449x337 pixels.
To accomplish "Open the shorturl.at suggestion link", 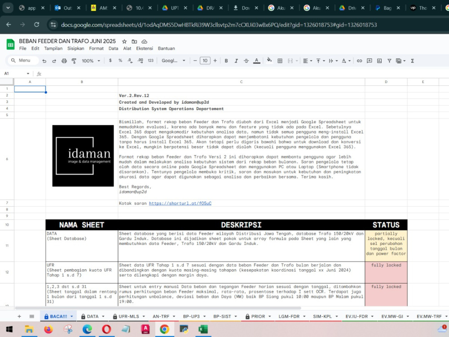I will coord(180,203).
